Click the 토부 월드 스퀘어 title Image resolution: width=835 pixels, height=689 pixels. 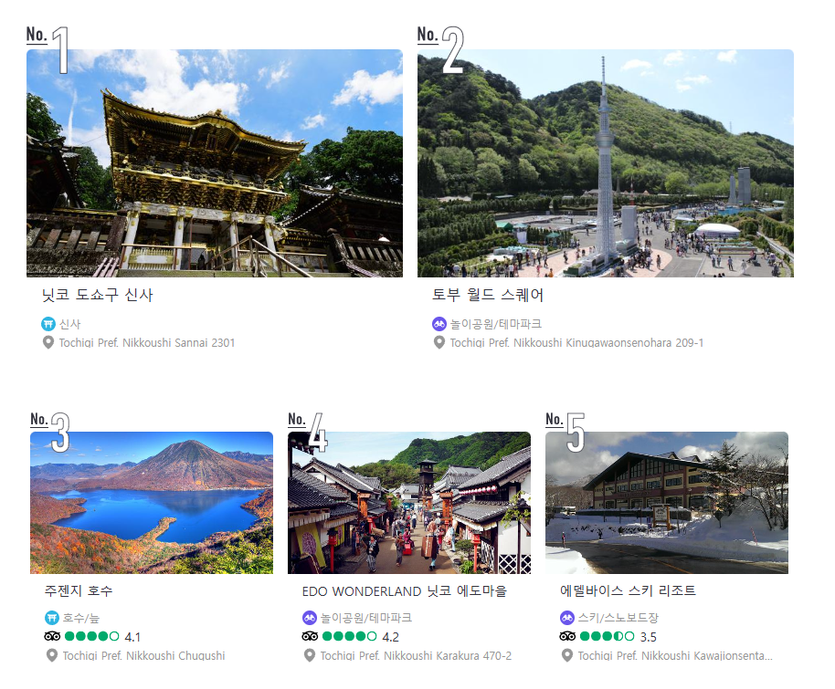click(488, 295)
